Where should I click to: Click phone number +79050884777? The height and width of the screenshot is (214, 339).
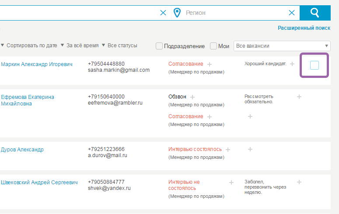click(106, 182)
